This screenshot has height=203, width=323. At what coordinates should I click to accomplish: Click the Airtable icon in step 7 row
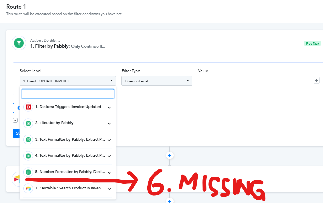[28, 188]
